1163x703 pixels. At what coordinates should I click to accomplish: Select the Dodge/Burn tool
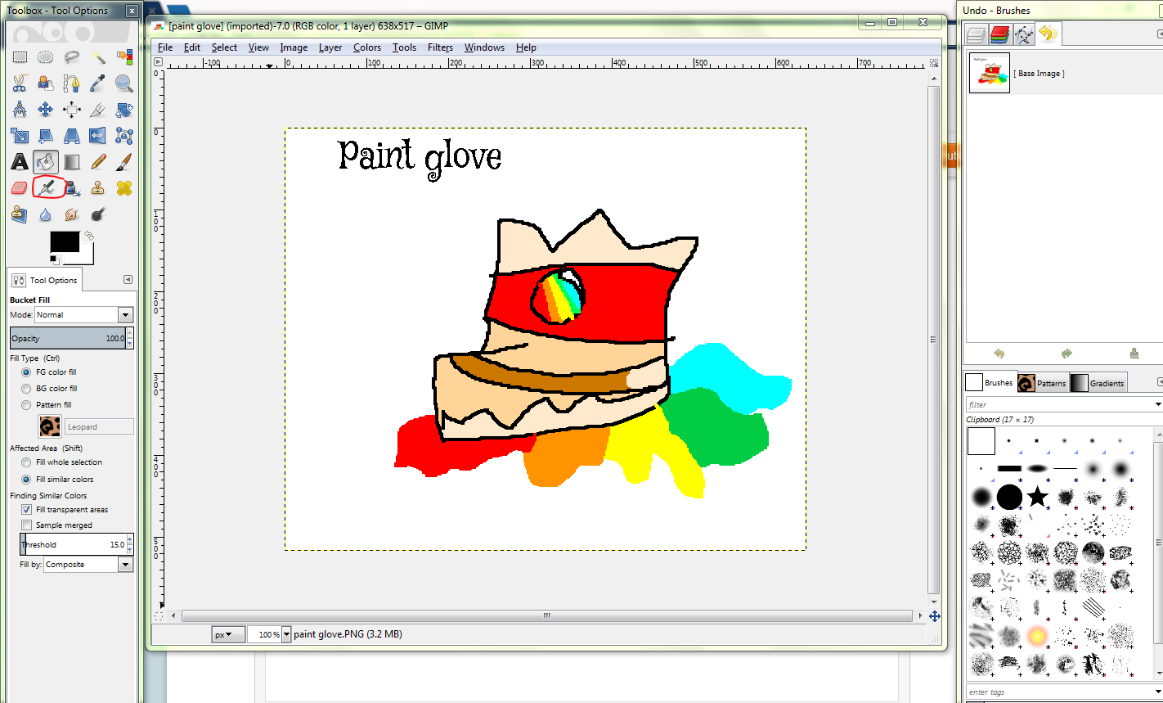click(x=98, y=214)
